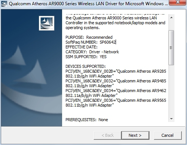Click the PURPOSE: Recommended line
This screenshot has height=145, width=187.
pos(89,37)
